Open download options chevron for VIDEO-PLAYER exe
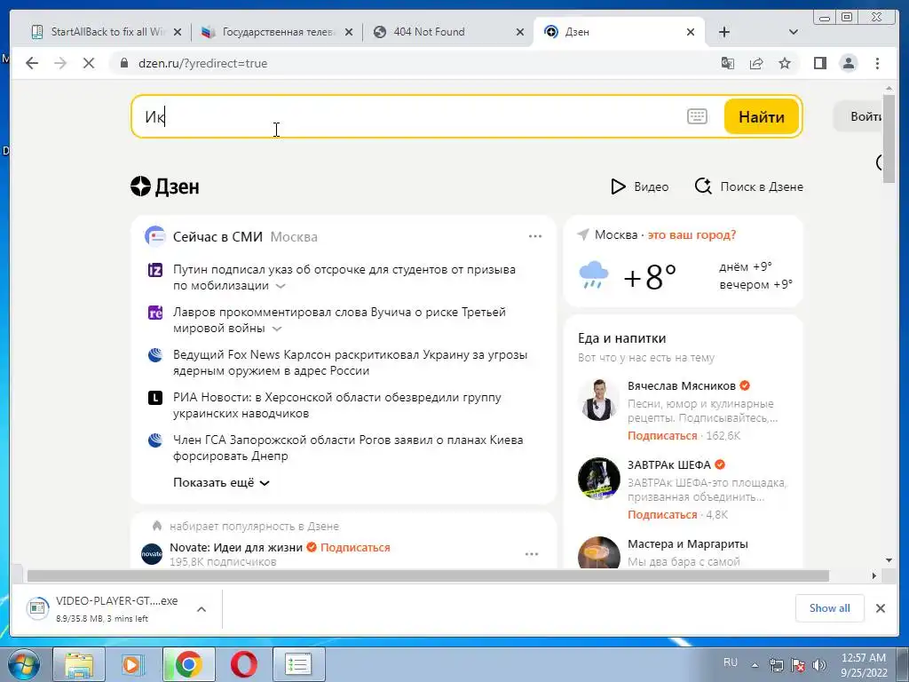This screenshot has height=682, width=909. (x=202, y=609)
